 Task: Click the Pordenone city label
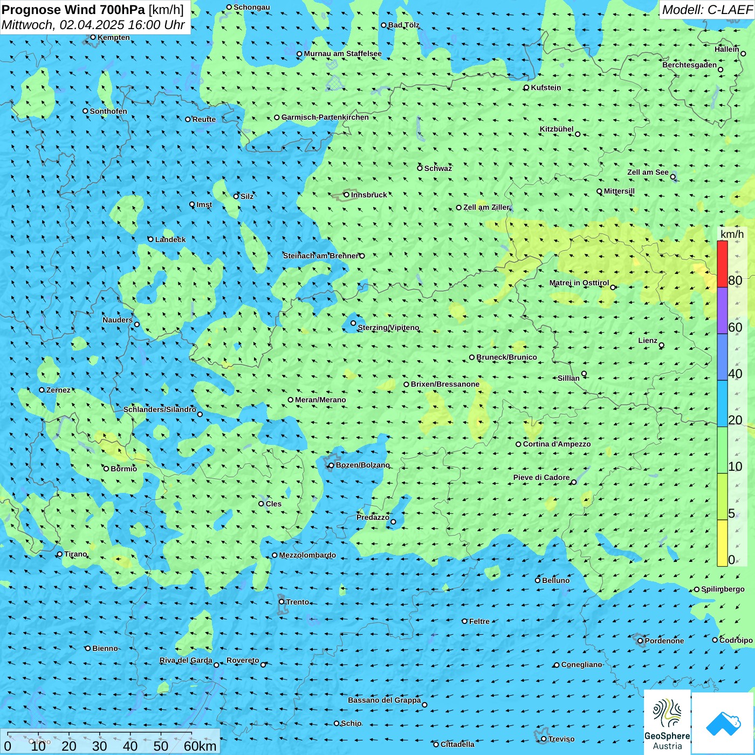pyautogui.click(x=664, y=641)
